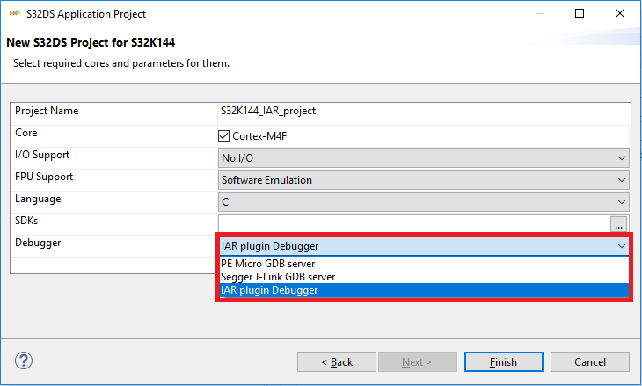The height and width of the screenshot is (386, 642).
Task: Expand the I/O Support dropdown
Action: coord(424,158)
